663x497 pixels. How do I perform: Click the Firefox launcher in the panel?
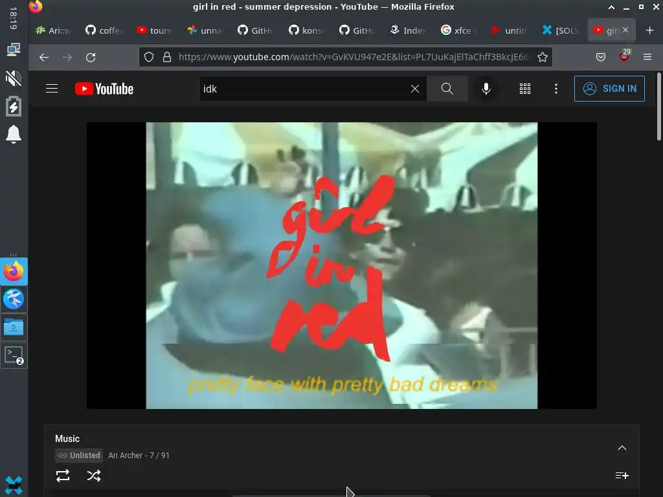(14, 271)
